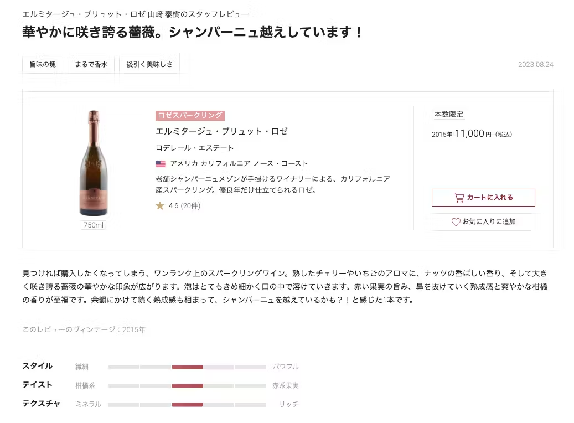Click the gold star rating icon
The height and width of the screenshot is (423, 574).
click(x=159, y=205)
